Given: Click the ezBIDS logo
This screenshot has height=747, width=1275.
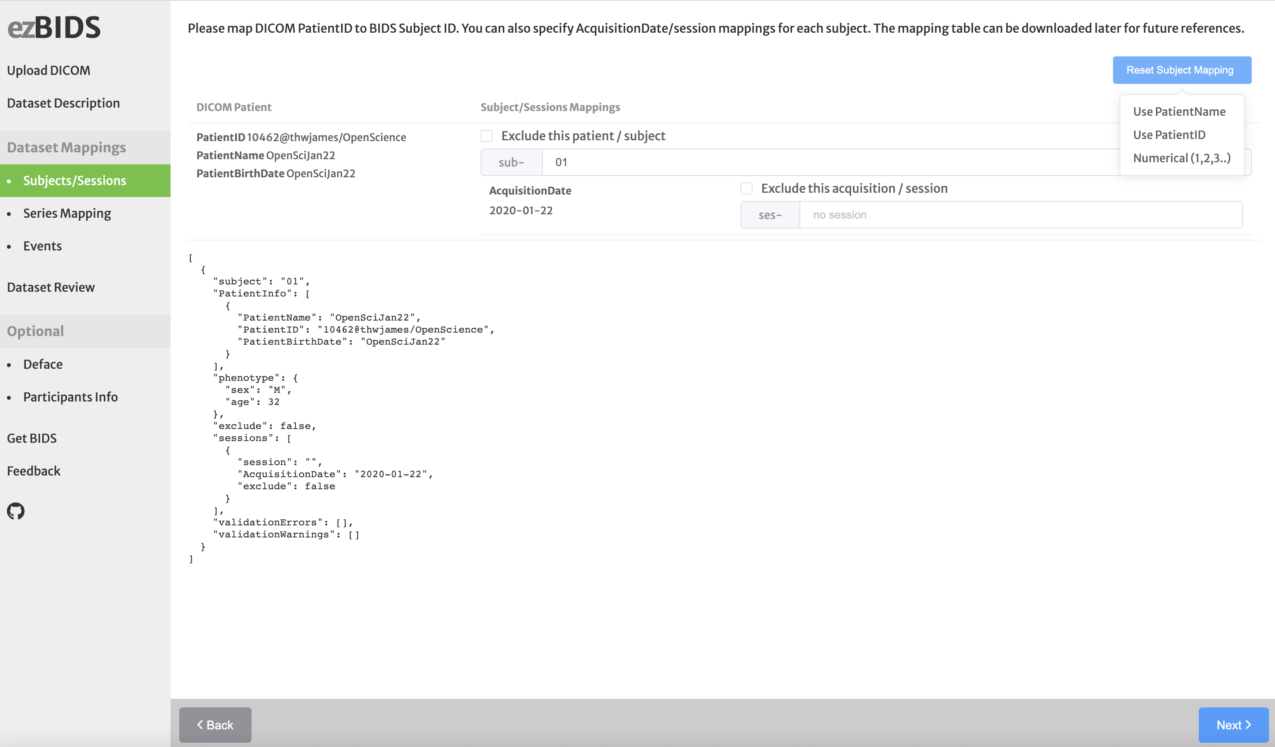Looking at the screenshot, I should [x=54, y=27].
